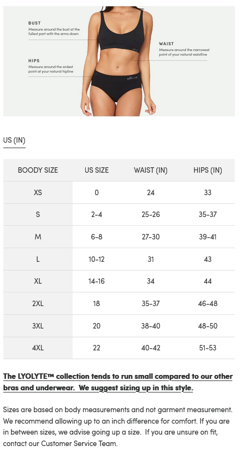Click the 40-42 waist cell for 4XL
Viewport: 243px width, 463px height.
(x=151, y=348)
